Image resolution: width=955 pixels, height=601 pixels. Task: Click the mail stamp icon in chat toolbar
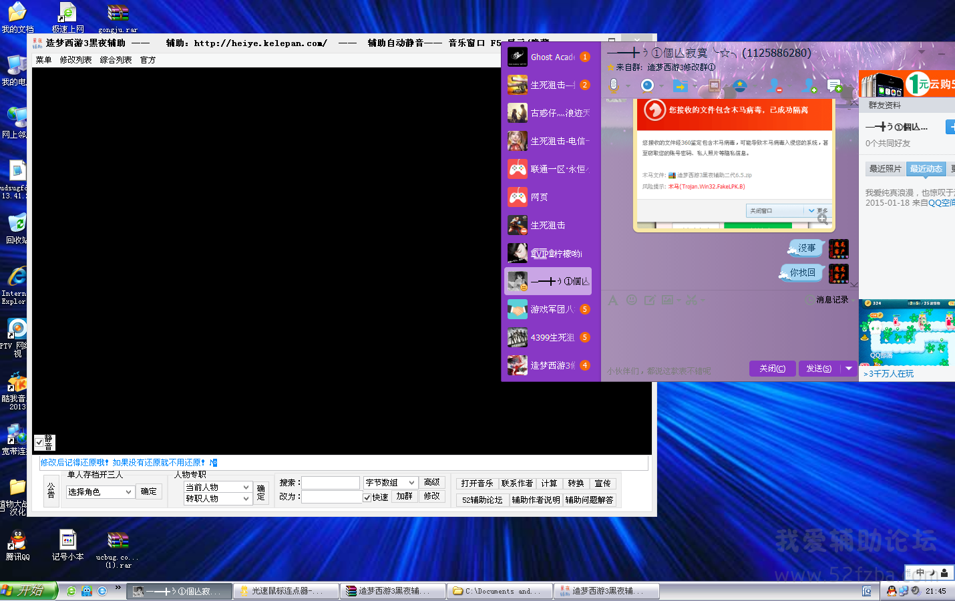[714, 85]
